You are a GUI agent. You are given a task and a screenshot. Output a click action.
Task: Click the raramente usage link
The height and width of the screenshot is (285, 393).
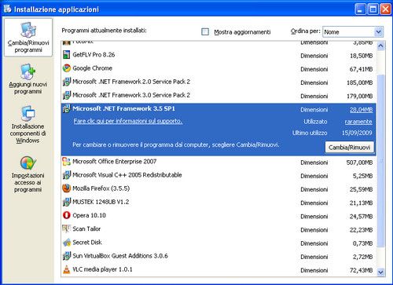coord(358,122)
